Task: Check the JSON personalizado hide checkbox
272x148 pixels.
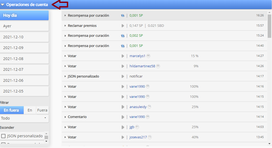Action: click(x=3, y=136)
